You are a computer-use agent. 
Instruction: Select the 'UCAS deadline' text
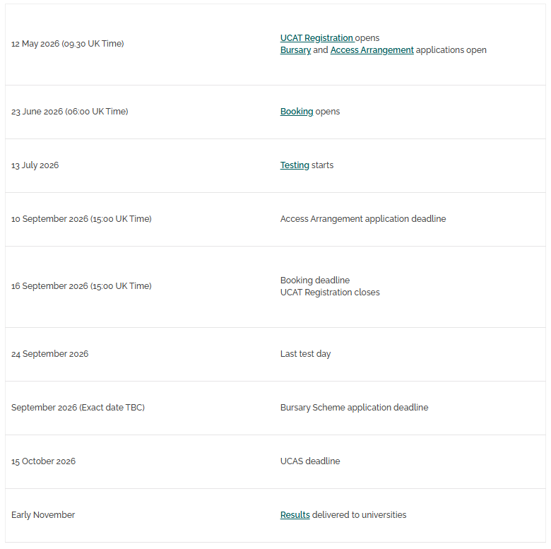tap(310, 461)
